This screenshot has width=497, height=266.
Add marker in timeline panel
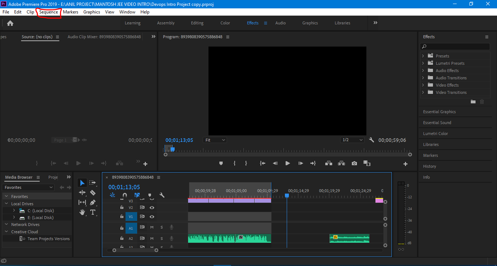pos(150,195)
